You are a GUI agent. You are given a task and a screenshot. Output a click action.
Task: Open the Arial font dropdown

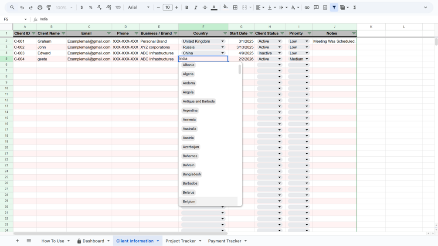[139, 7]
